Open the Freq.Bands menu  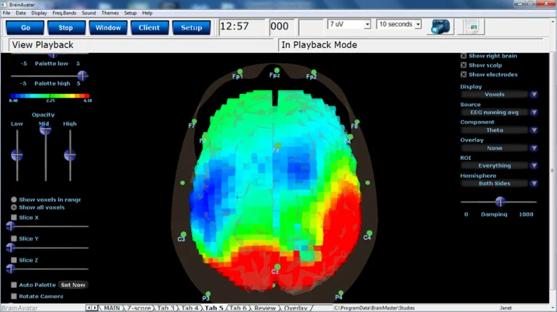pos(64,13)
